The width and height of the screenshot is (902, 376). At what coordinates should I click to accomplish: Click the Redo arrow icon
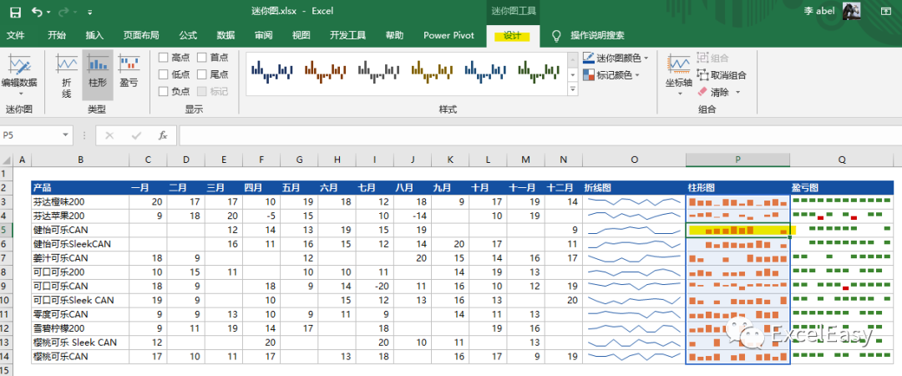pos(63,12)
